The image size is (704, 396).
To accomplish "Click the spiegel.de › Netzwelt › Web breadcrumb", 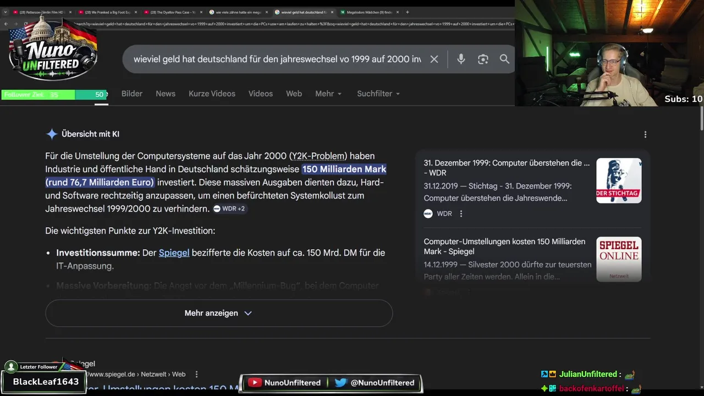I will (x=135, y=374).
